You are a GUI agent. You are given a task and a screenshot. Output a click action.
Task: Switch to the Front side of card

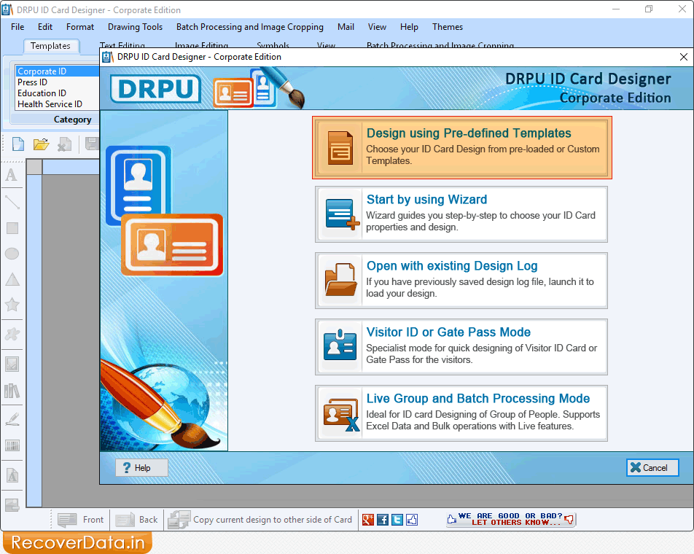[81, 520]
